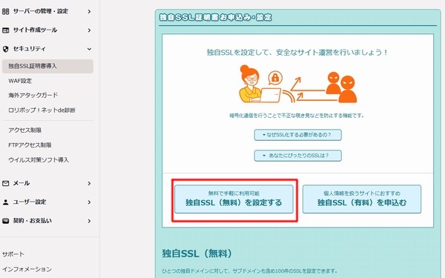Open サーバーの管理・設定 menu
The height and width of the screenshot is (278, 445).
41,11
